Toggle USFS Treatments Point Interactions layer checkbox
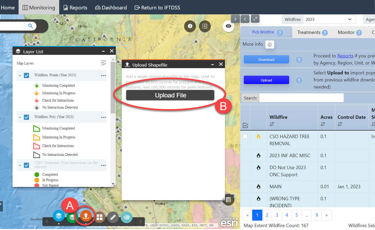Viewport: 375px width, 230px height. click(26, 165)
